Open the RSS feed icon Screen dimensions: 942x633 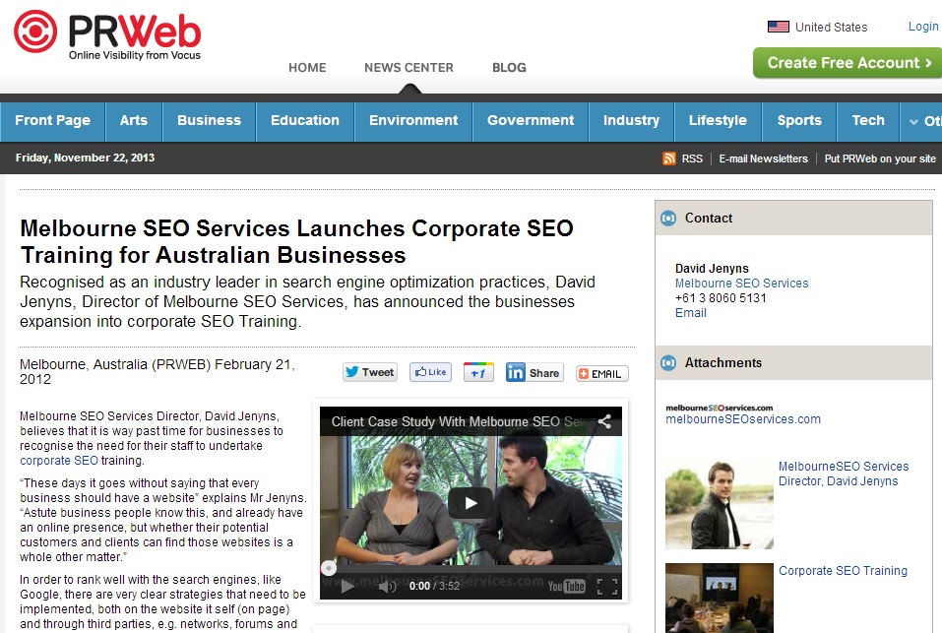point(668,158)
